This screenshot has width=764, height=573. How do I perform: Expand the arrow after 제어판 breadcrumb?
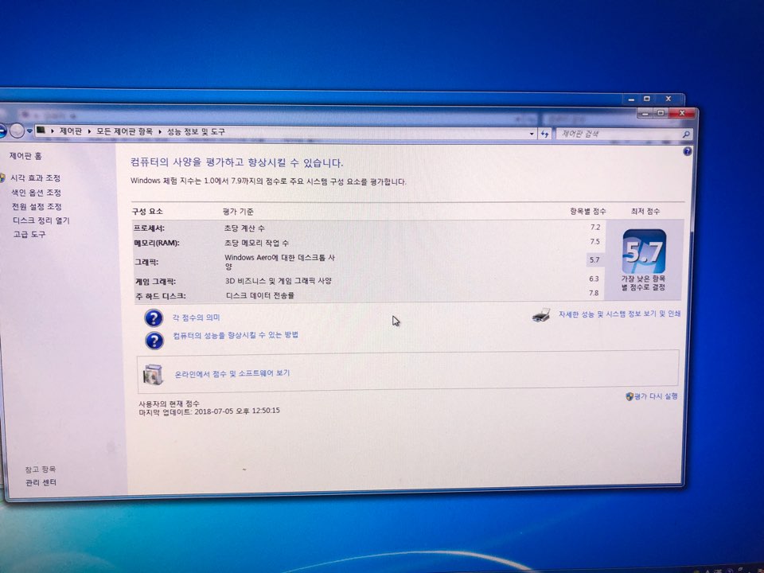[x=90, y=131]
